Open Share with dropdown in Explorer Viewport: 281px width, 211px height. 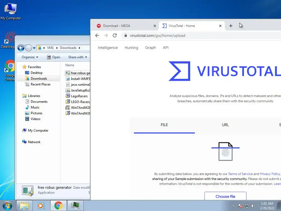click(x=78, y=57)
